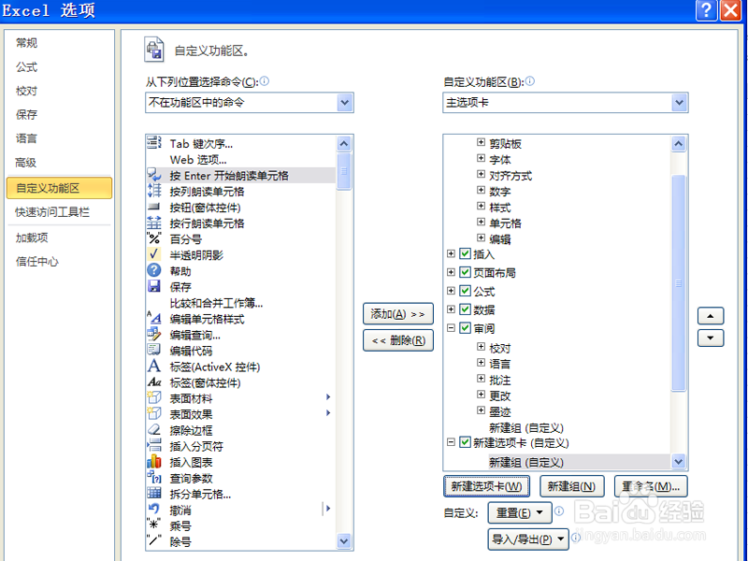Image resolution: width=748 pixels, height=561 pixels.
Task: Click the 按钮(窗体控件) icon
Action: coord(153,207)
